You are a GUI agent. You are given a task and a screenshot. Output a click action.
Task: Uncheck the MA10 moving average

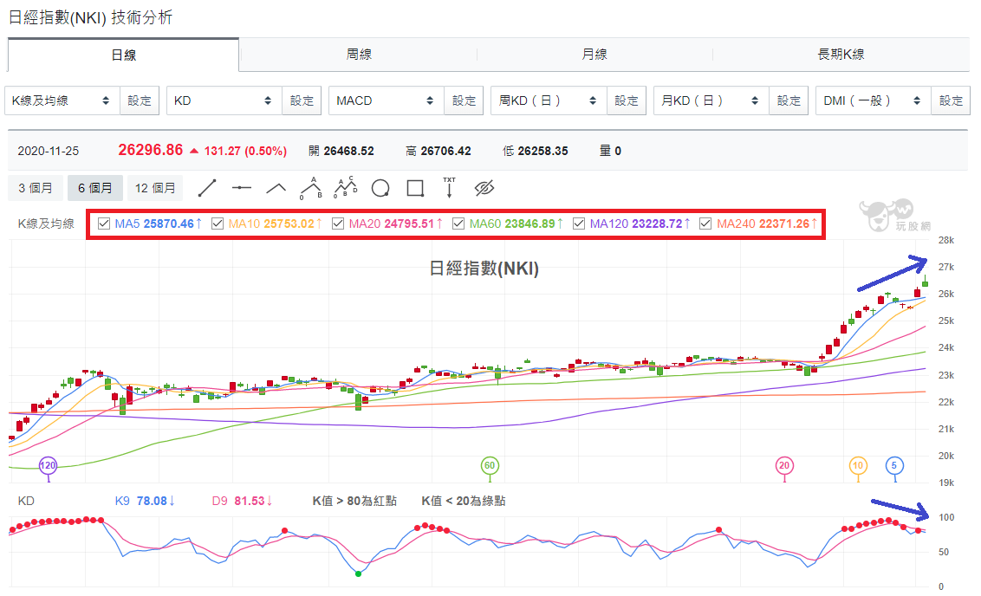coord(218,223)
